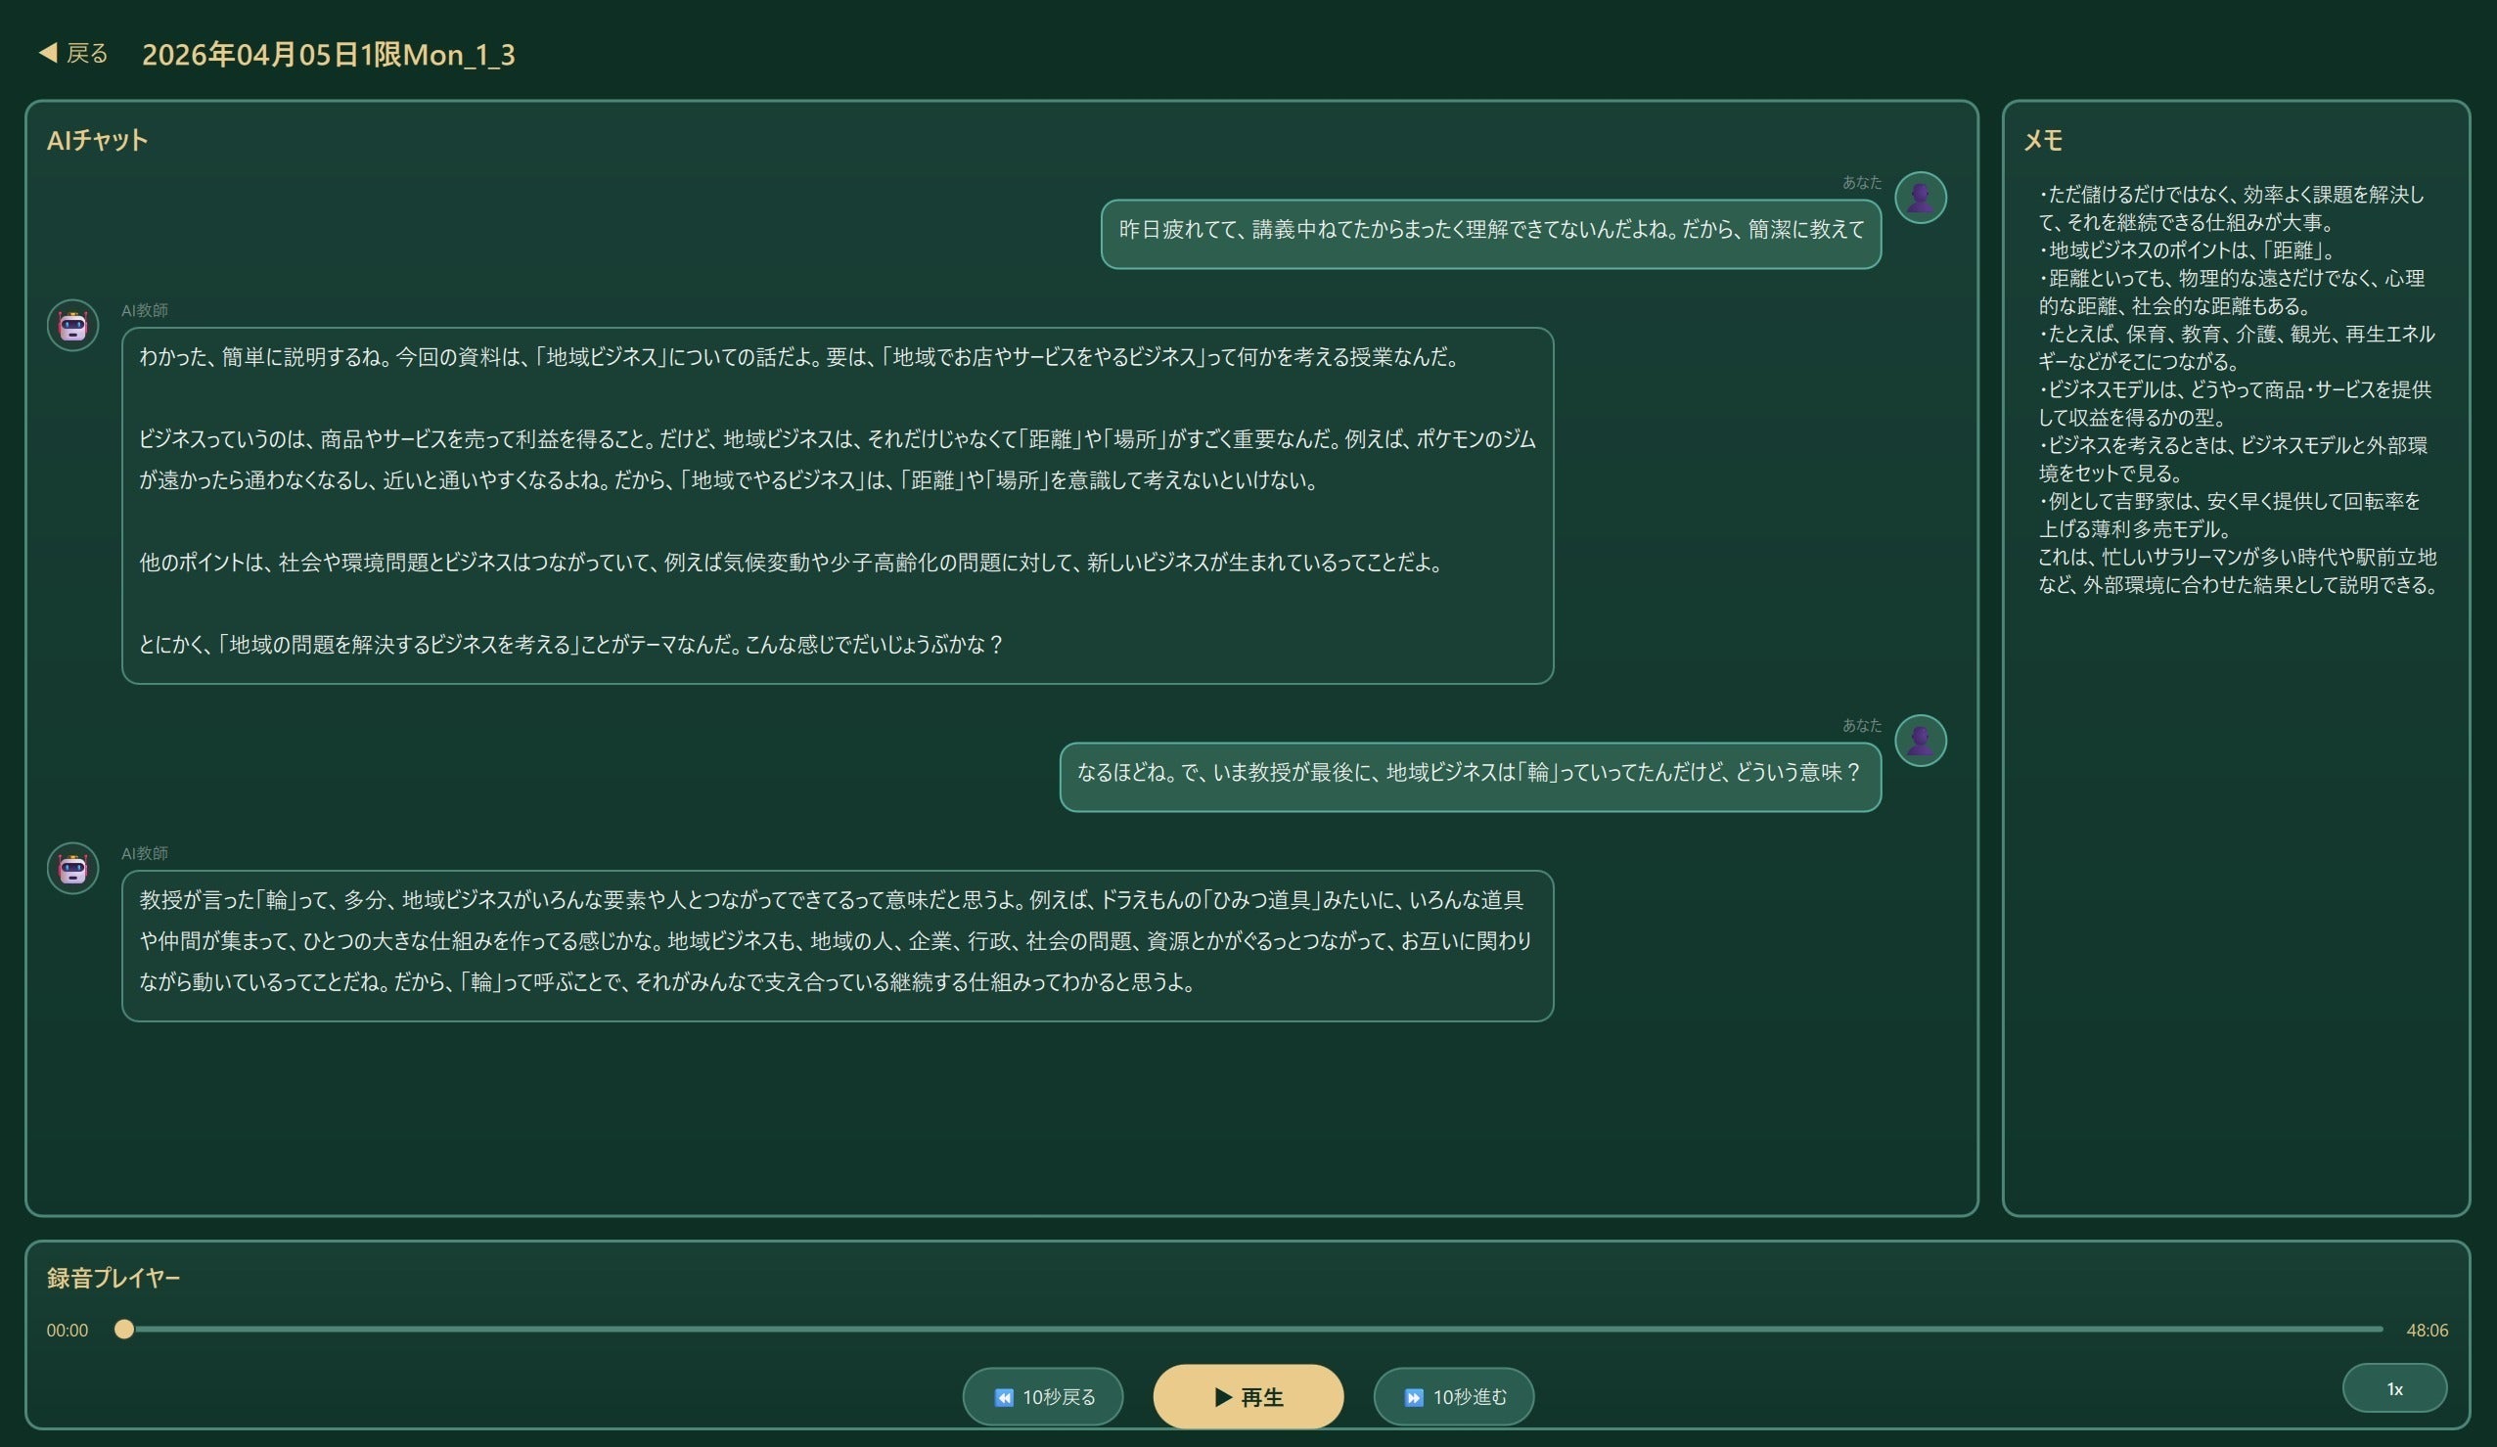Click the fast-forward icon inside 10秒進む
2497x1447 pixels.
pos(1413,1397)
